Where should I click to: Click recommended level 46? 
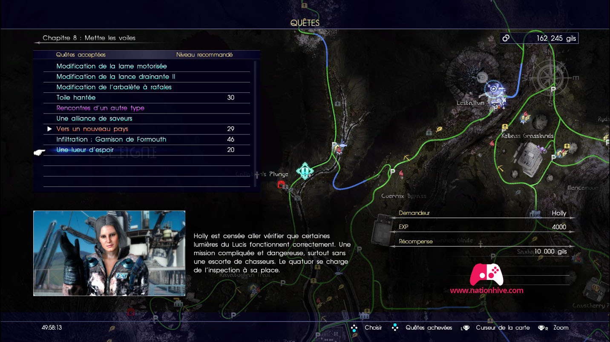pos(231,139)
